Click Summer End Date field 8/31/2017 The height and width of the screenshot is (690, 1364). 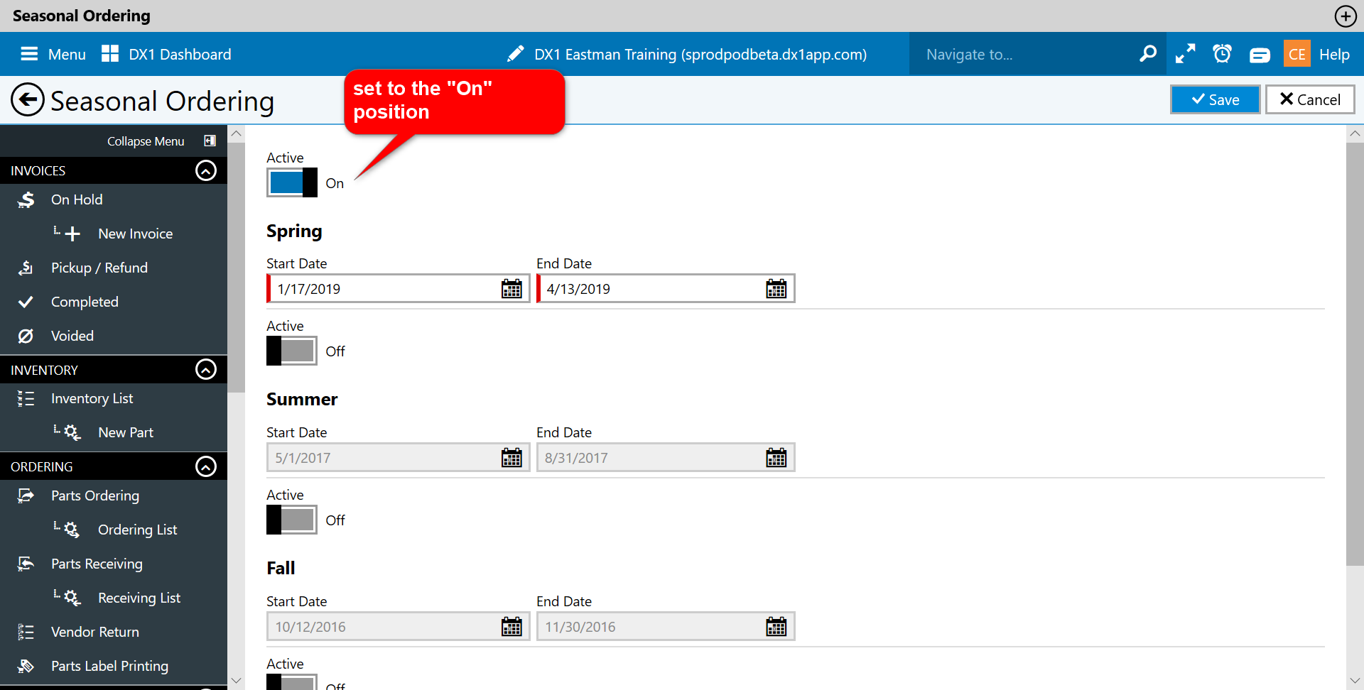(666, 458)
